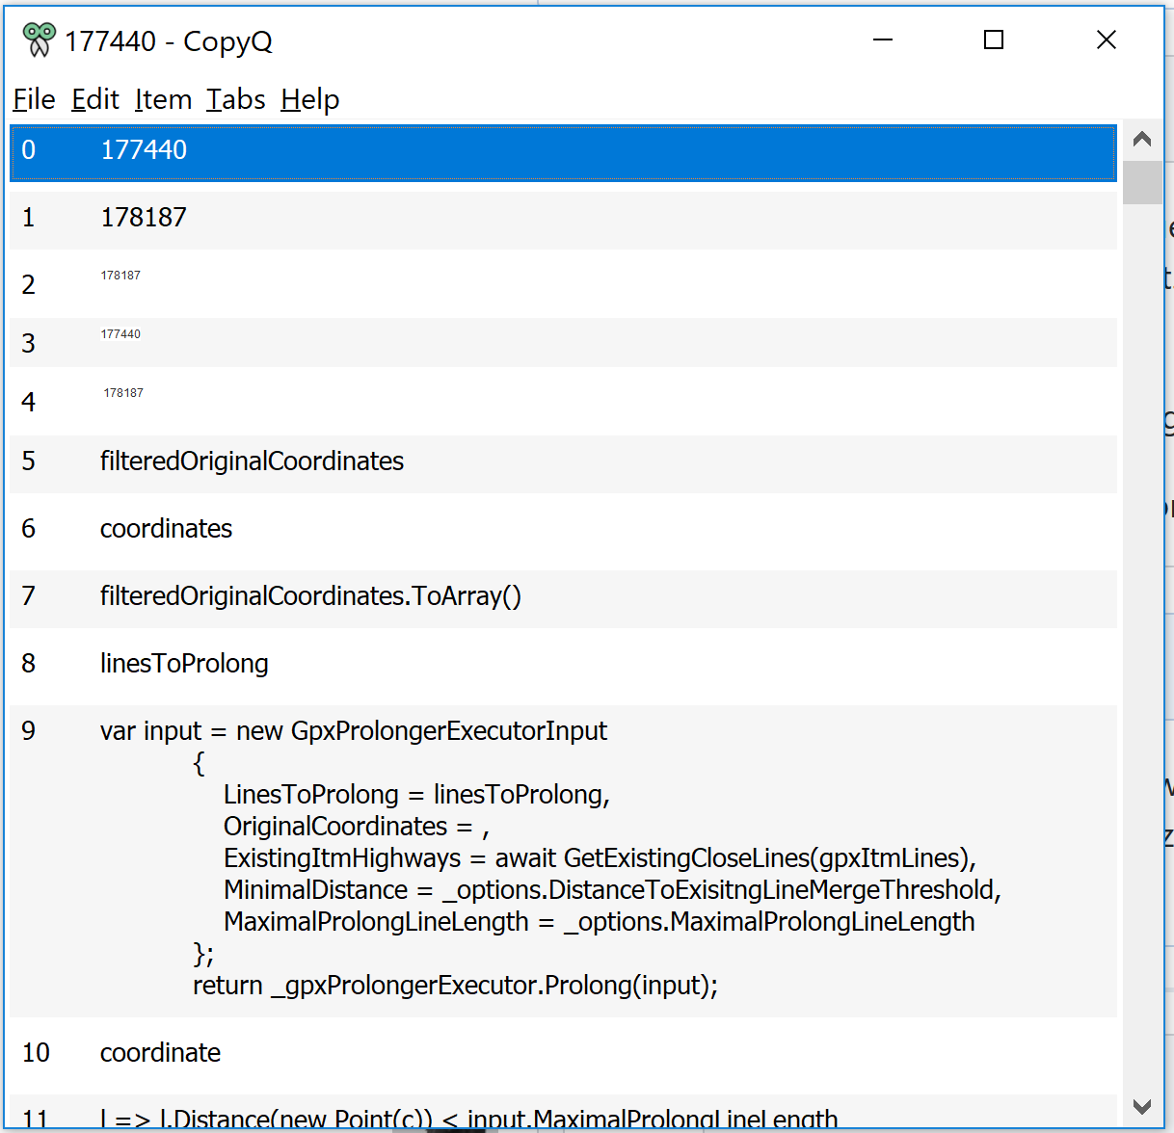The width and height of the screenshot is (1174, 1133).
Task: Open the File menu
Action: 33,99
